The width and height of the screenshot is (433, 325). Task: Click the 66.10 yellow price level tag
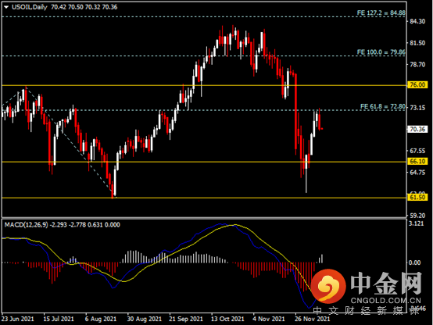tap(417, 161)
